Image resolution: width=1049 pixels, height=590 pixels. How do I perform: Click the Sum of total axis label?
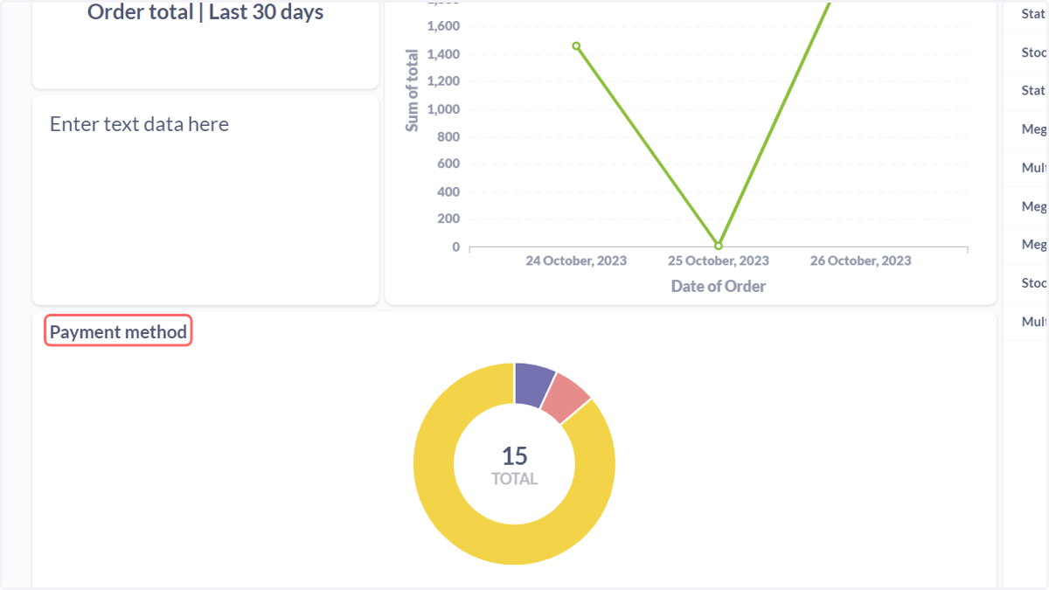click(x=412, y=90)
